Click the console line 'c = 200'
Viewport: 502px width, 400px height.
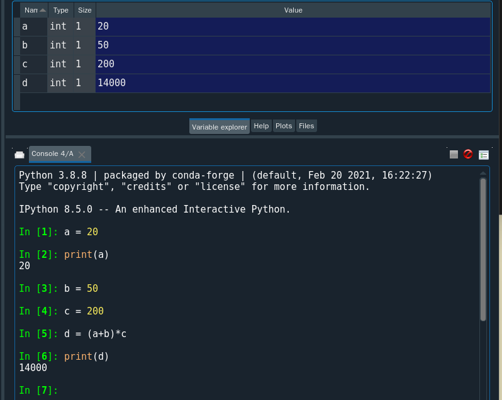[x=62, y=311]
